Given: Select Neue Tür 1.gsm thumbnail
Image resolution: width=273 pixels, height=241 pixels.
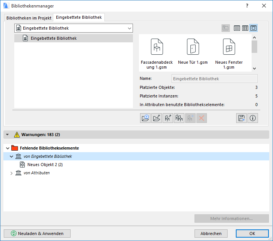Looking at the screenshot, I should pyautogui.click(x=193, y=51).
